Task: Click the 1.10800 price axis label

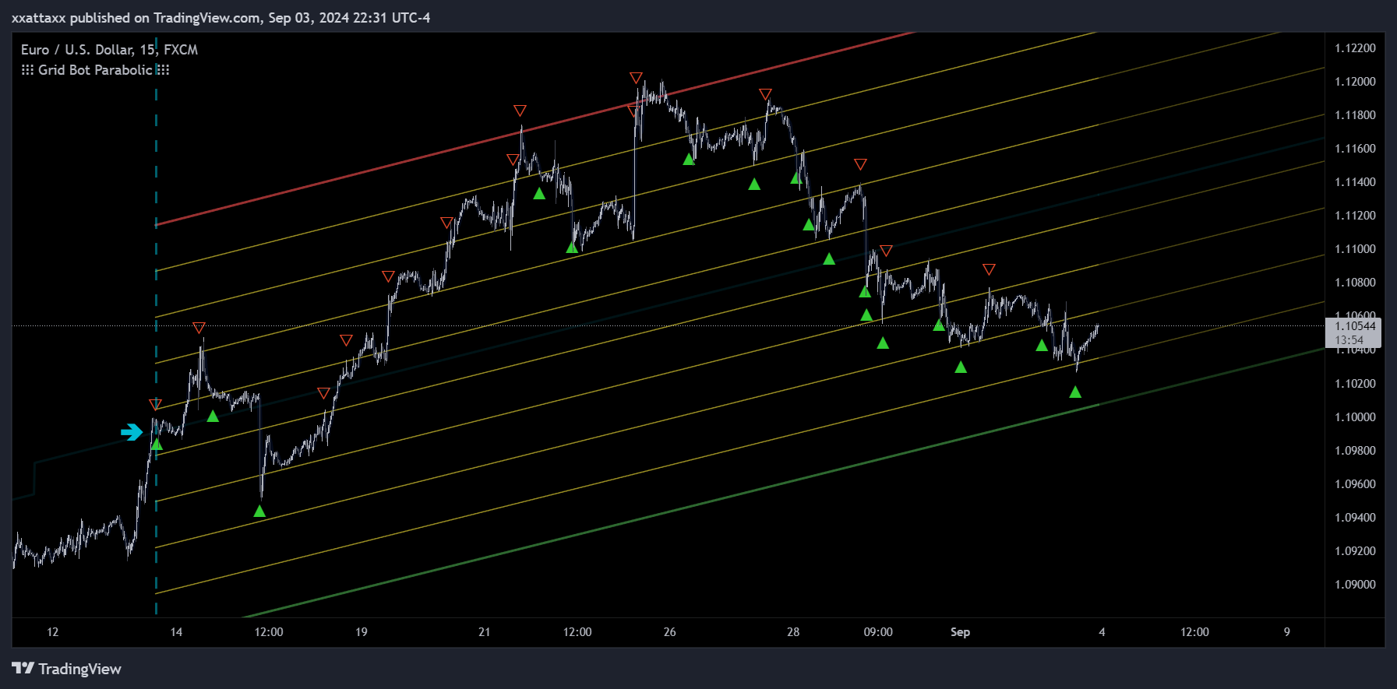Action: [x=1355, y=283]
